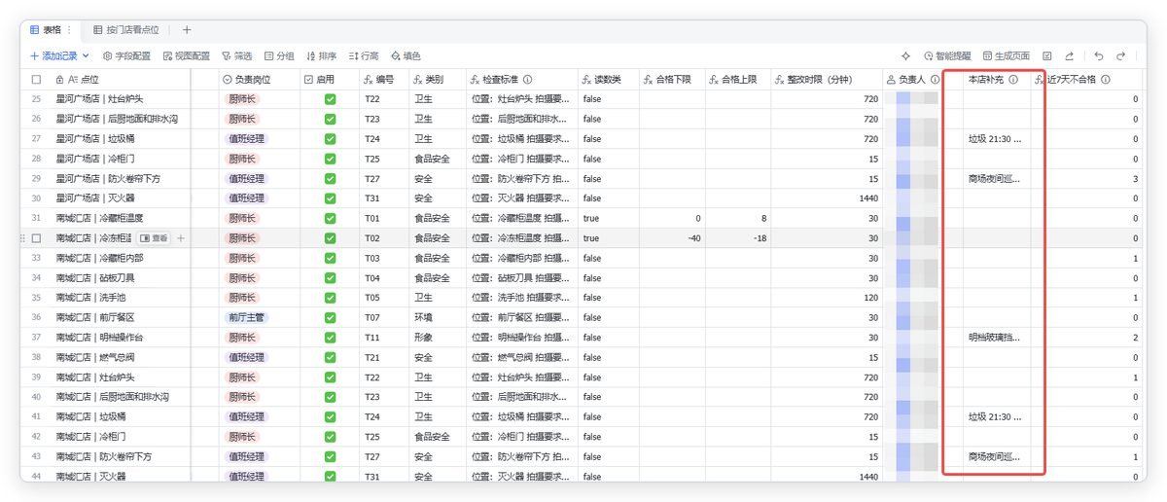
Task: Select the 厨师长 tag for 南城汇店 | 砧板刀具
Action: (242, 278)
